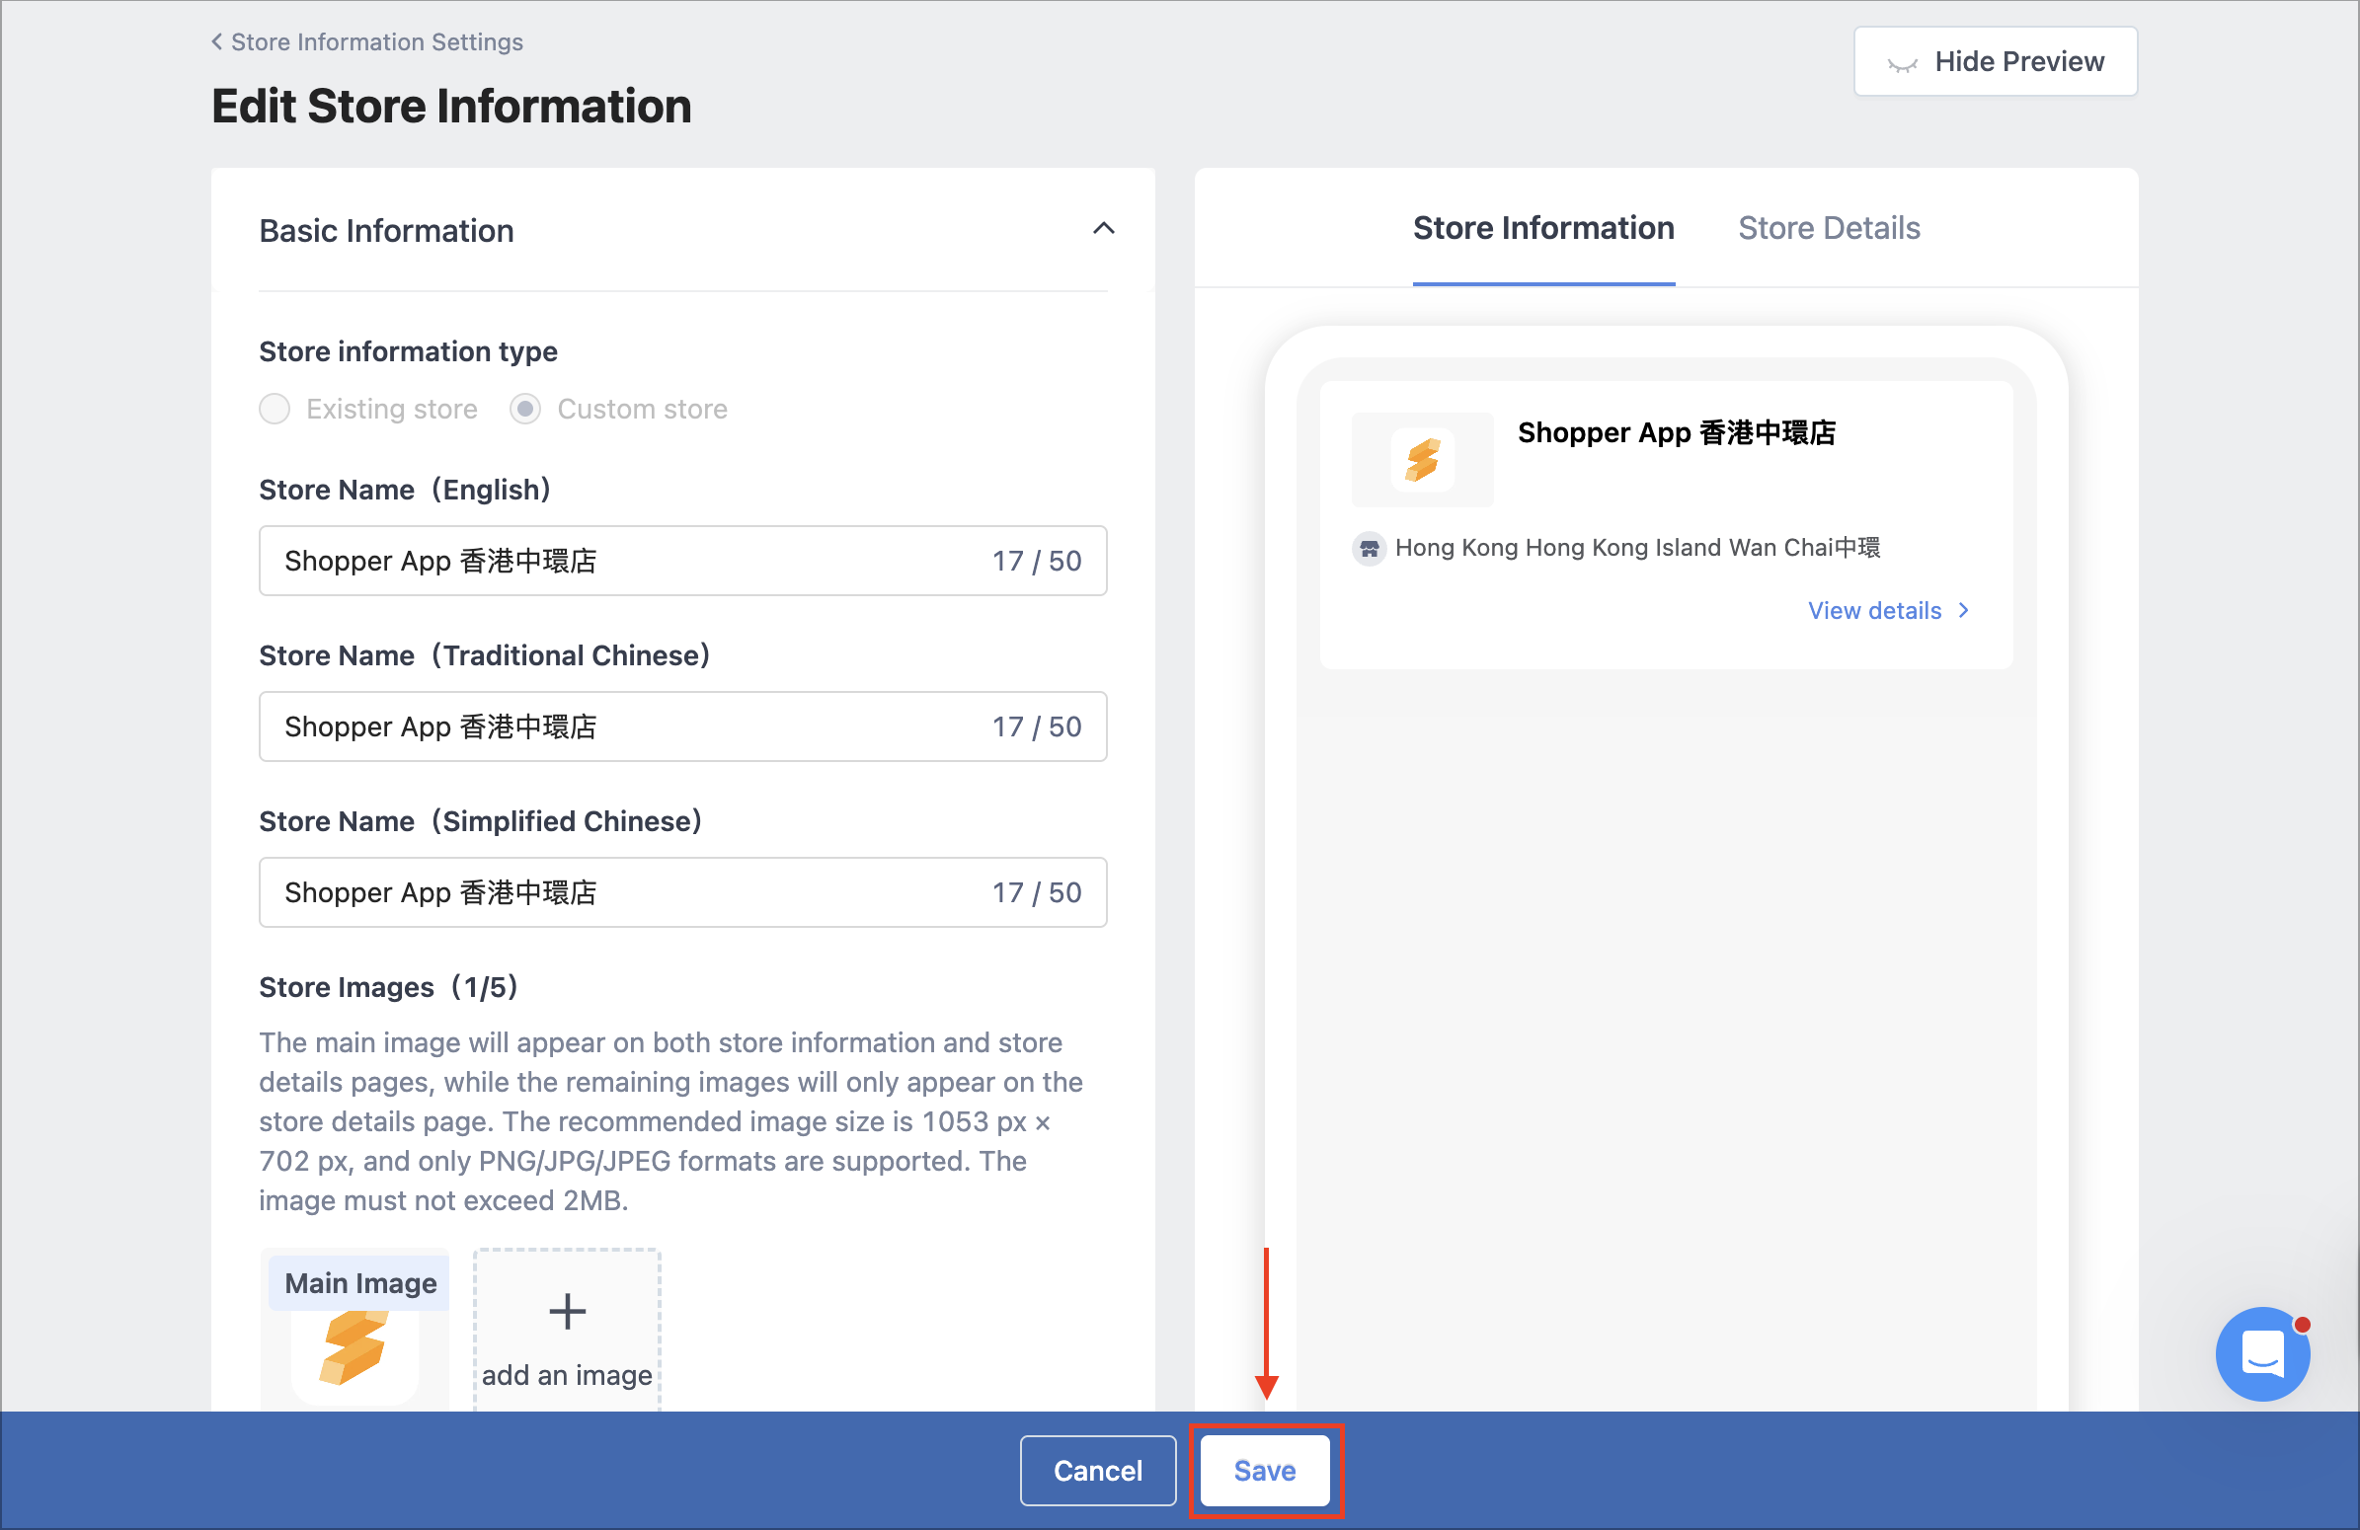Click the 'Store Name (Traditional Chinese)' label
The height and width of the screenshot is (1530, 2360).
click(x=485, y=655)
